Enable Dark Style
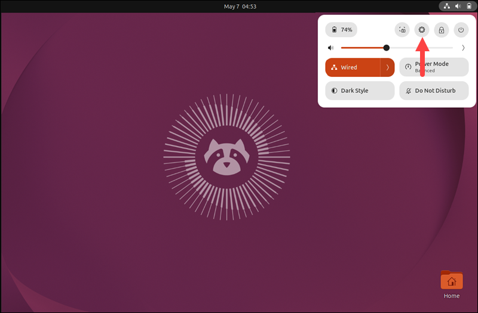Viewport: 478px width, 313px height. 360,91
